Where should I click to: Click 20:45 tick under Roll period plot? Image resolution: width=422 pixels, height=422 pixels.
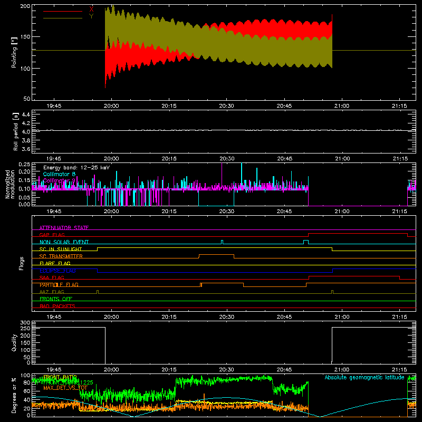pos(284,159)
